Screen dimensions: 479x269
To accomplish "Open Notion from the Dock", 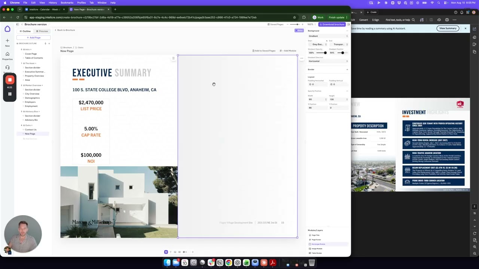I will [x=220, y=263].
